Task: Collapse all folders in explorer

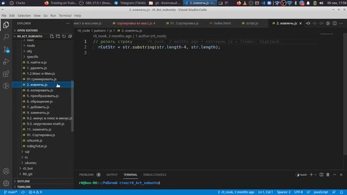Action: [70, 36]
